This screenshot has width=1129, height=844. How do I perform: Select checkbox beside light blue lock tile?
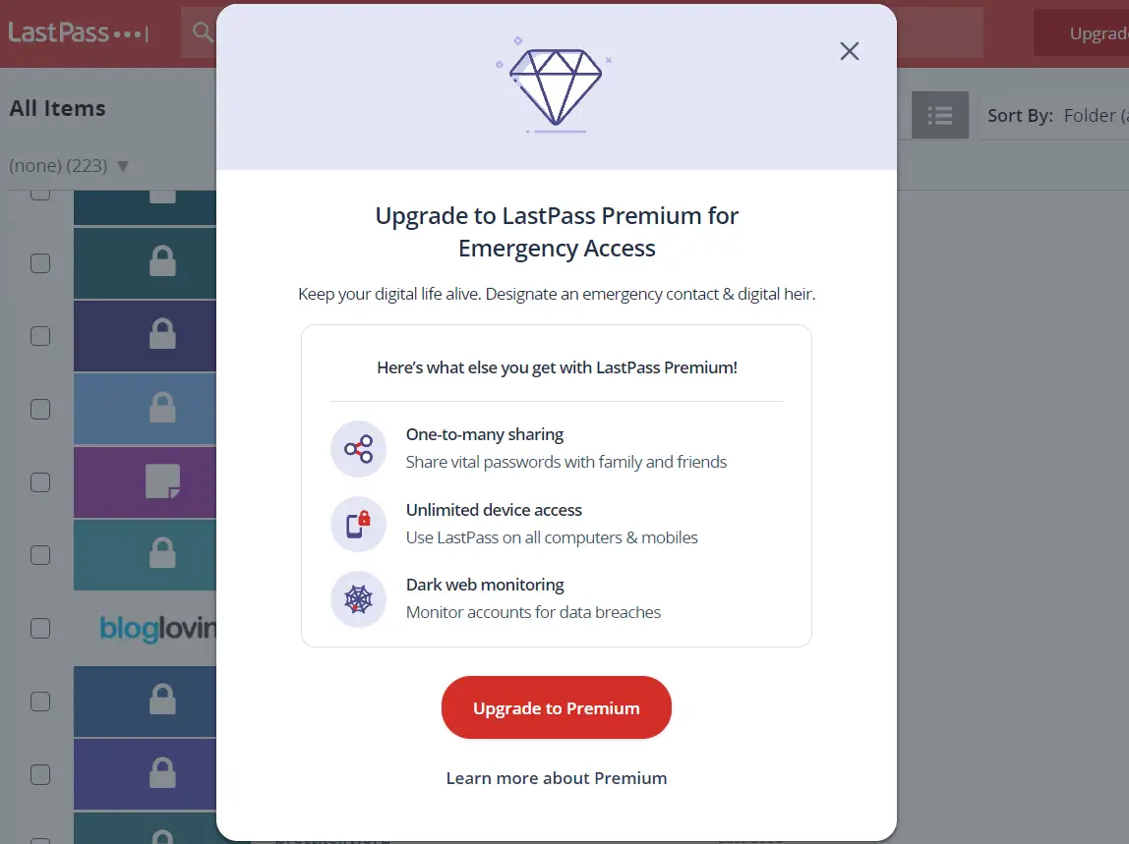click(x=40, y=410)
